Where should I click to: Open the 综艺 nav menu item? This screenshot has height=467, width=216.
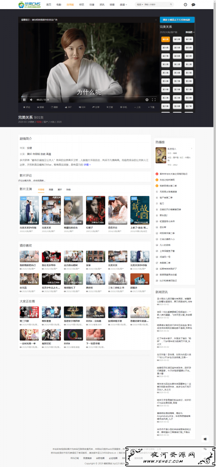pyautogui.click(x=81, y=5)
